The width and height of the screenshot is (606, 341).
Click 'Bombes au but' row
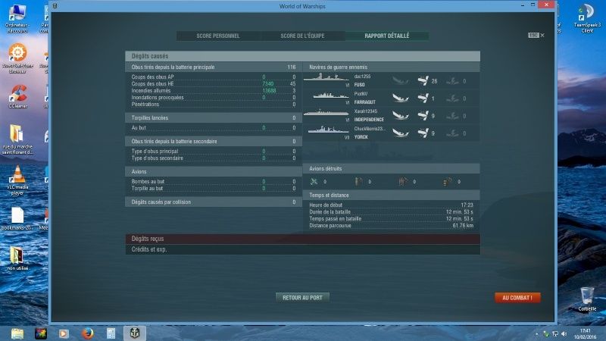[x=214, y=181]
